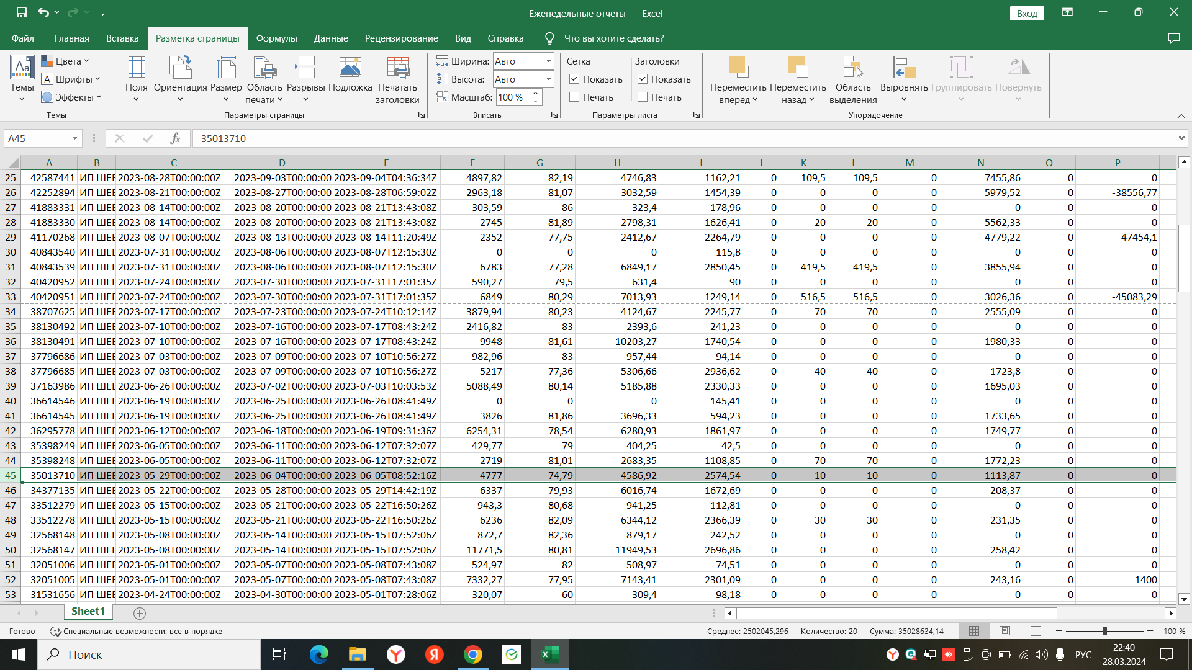Screen dimensions: 1192x670
Task: Click the Вид ribbon tab
Action: 463,38
